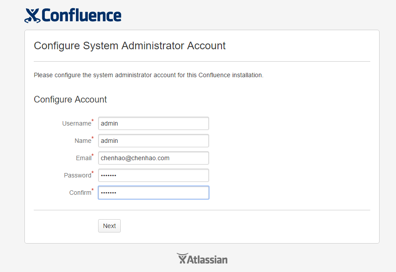Click the Next button
Viewport: 396px width, 272px height.
109,226
